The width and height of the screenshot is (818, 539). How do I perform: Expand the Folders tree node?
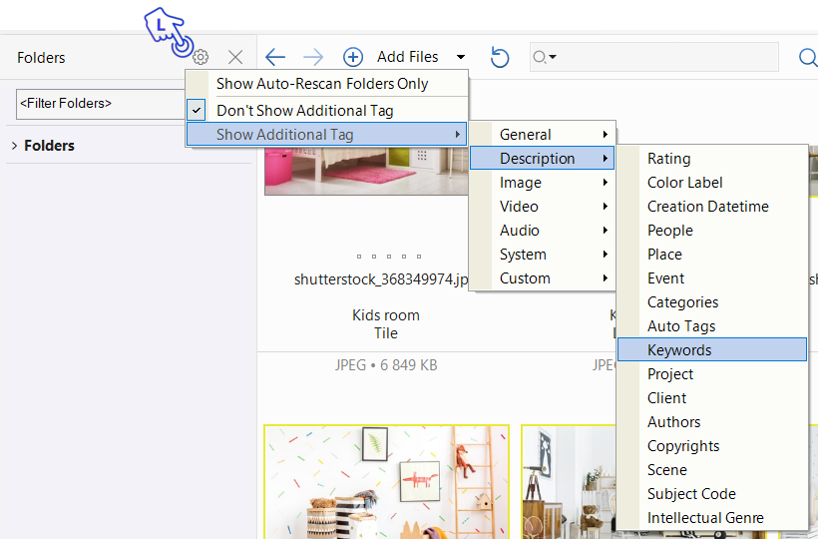14,146
